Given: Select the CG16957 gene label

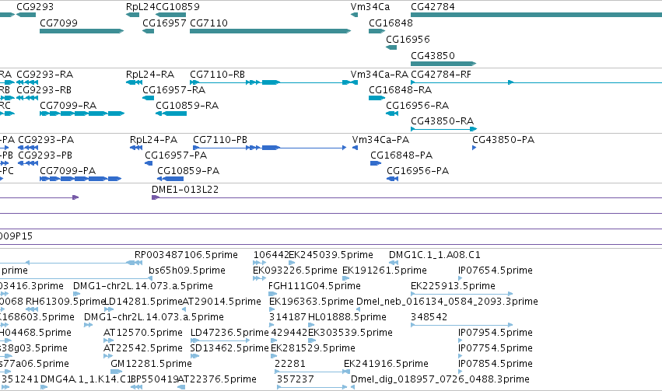Looking at the screenshot, I should click(x=164, y=23).
